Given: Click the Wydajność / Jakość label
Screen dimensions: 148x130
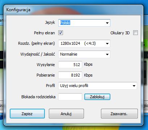Looking at the screenshot, I should 38,54.
